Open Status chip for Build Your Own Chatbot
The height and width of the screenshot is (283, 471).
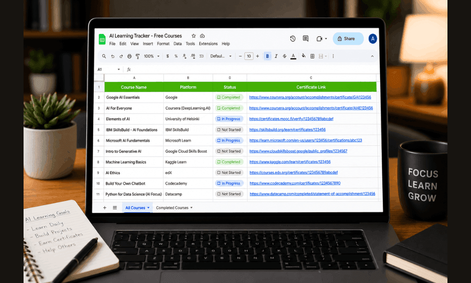229,183
